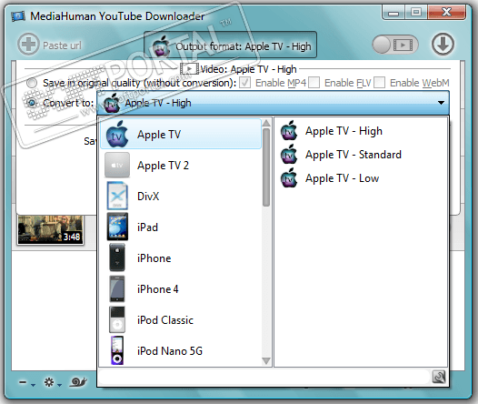
Task: Open the video thumbnail showing 3:48
Action: pyautogui.click(x=51, y=230)
